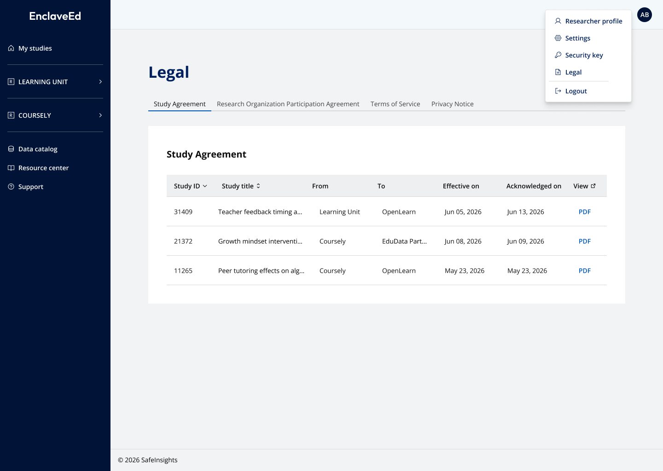Click the Effective on column header
The width and height of the screenshot is (663, 471).
coord(461,186)
